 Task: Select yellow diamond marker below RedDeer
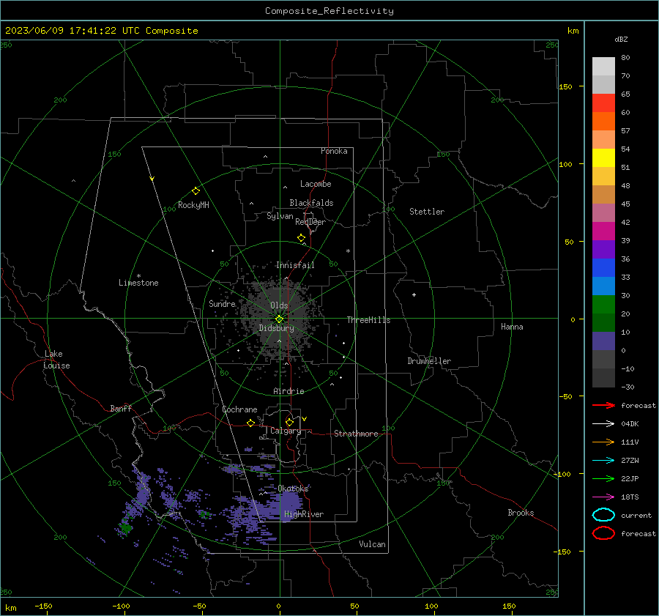301,238
